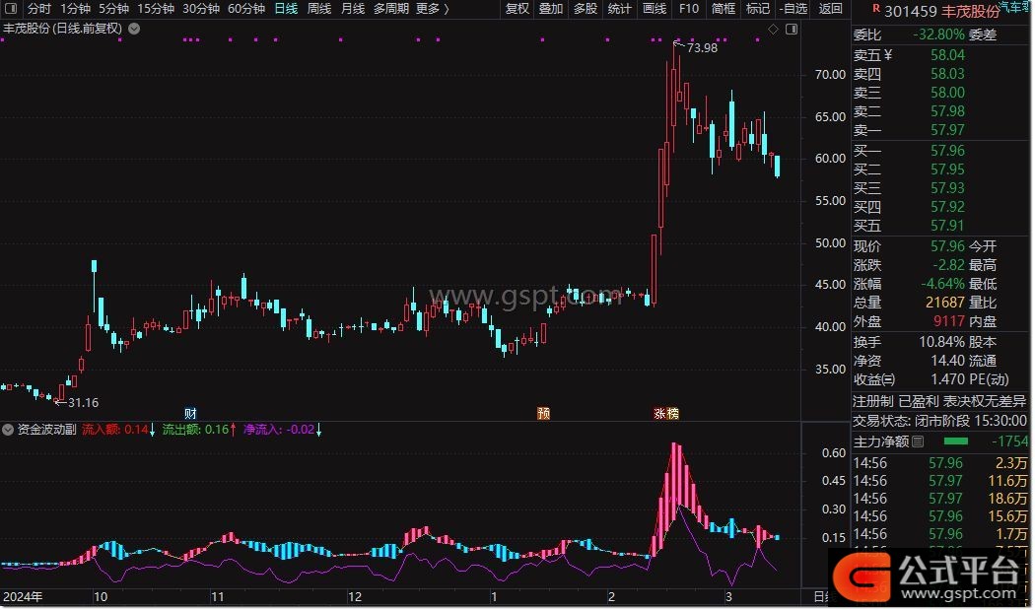Click the R margin-trading badge by stock code
Viewport: 1035px width, 610px height.
876,9
